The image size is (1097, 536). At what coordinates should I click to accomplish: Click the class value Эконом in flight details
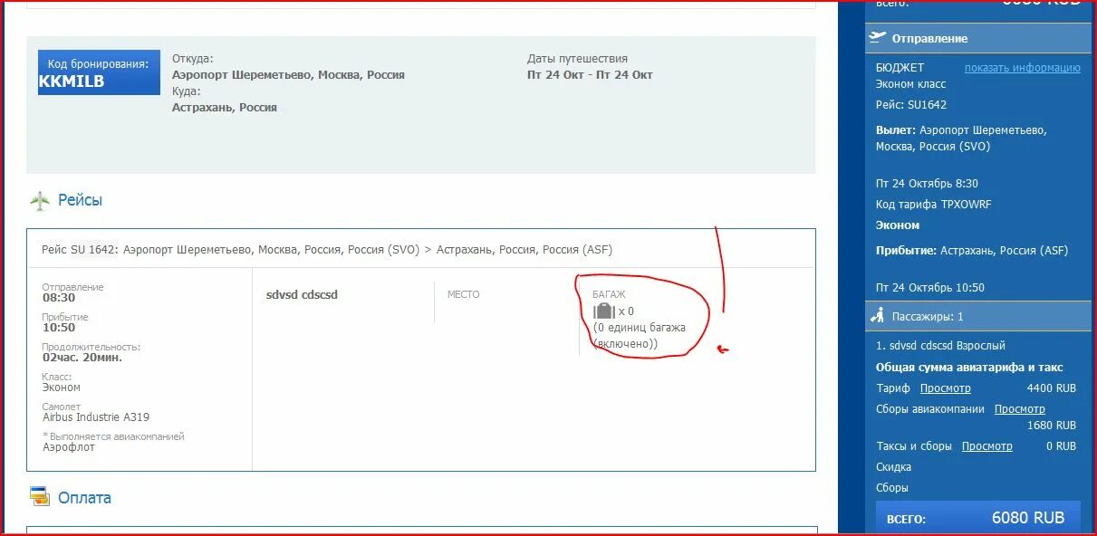click(x=62, y=388)
